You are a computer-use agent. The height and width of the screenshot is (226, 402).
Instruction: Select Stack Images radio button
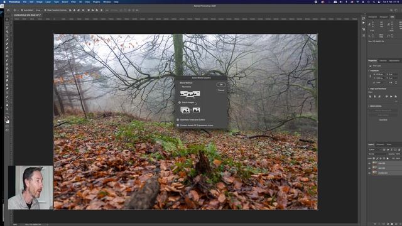180,102
